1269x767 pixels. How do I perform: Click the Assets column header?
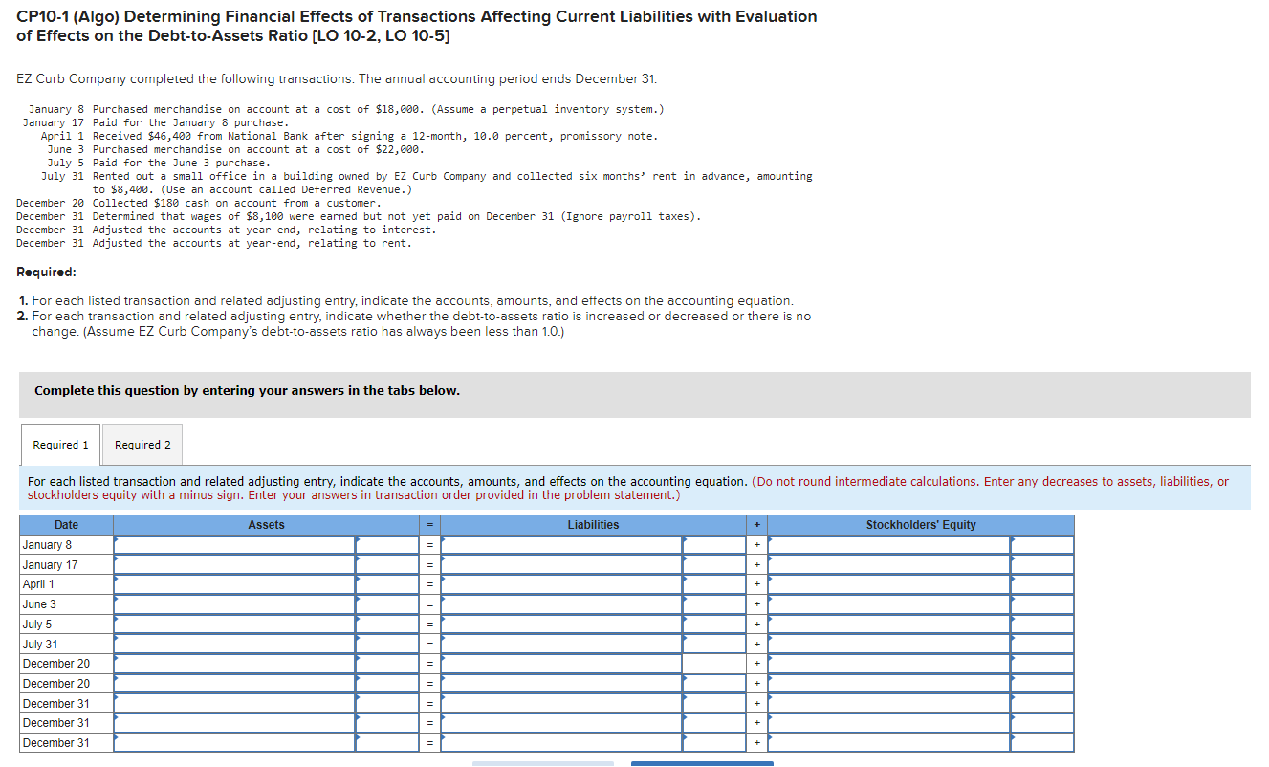266,524
